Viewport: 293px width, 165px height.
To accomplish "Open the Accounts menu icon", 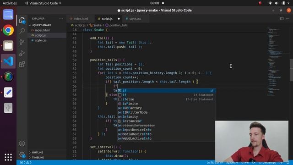I will (22, 143).
